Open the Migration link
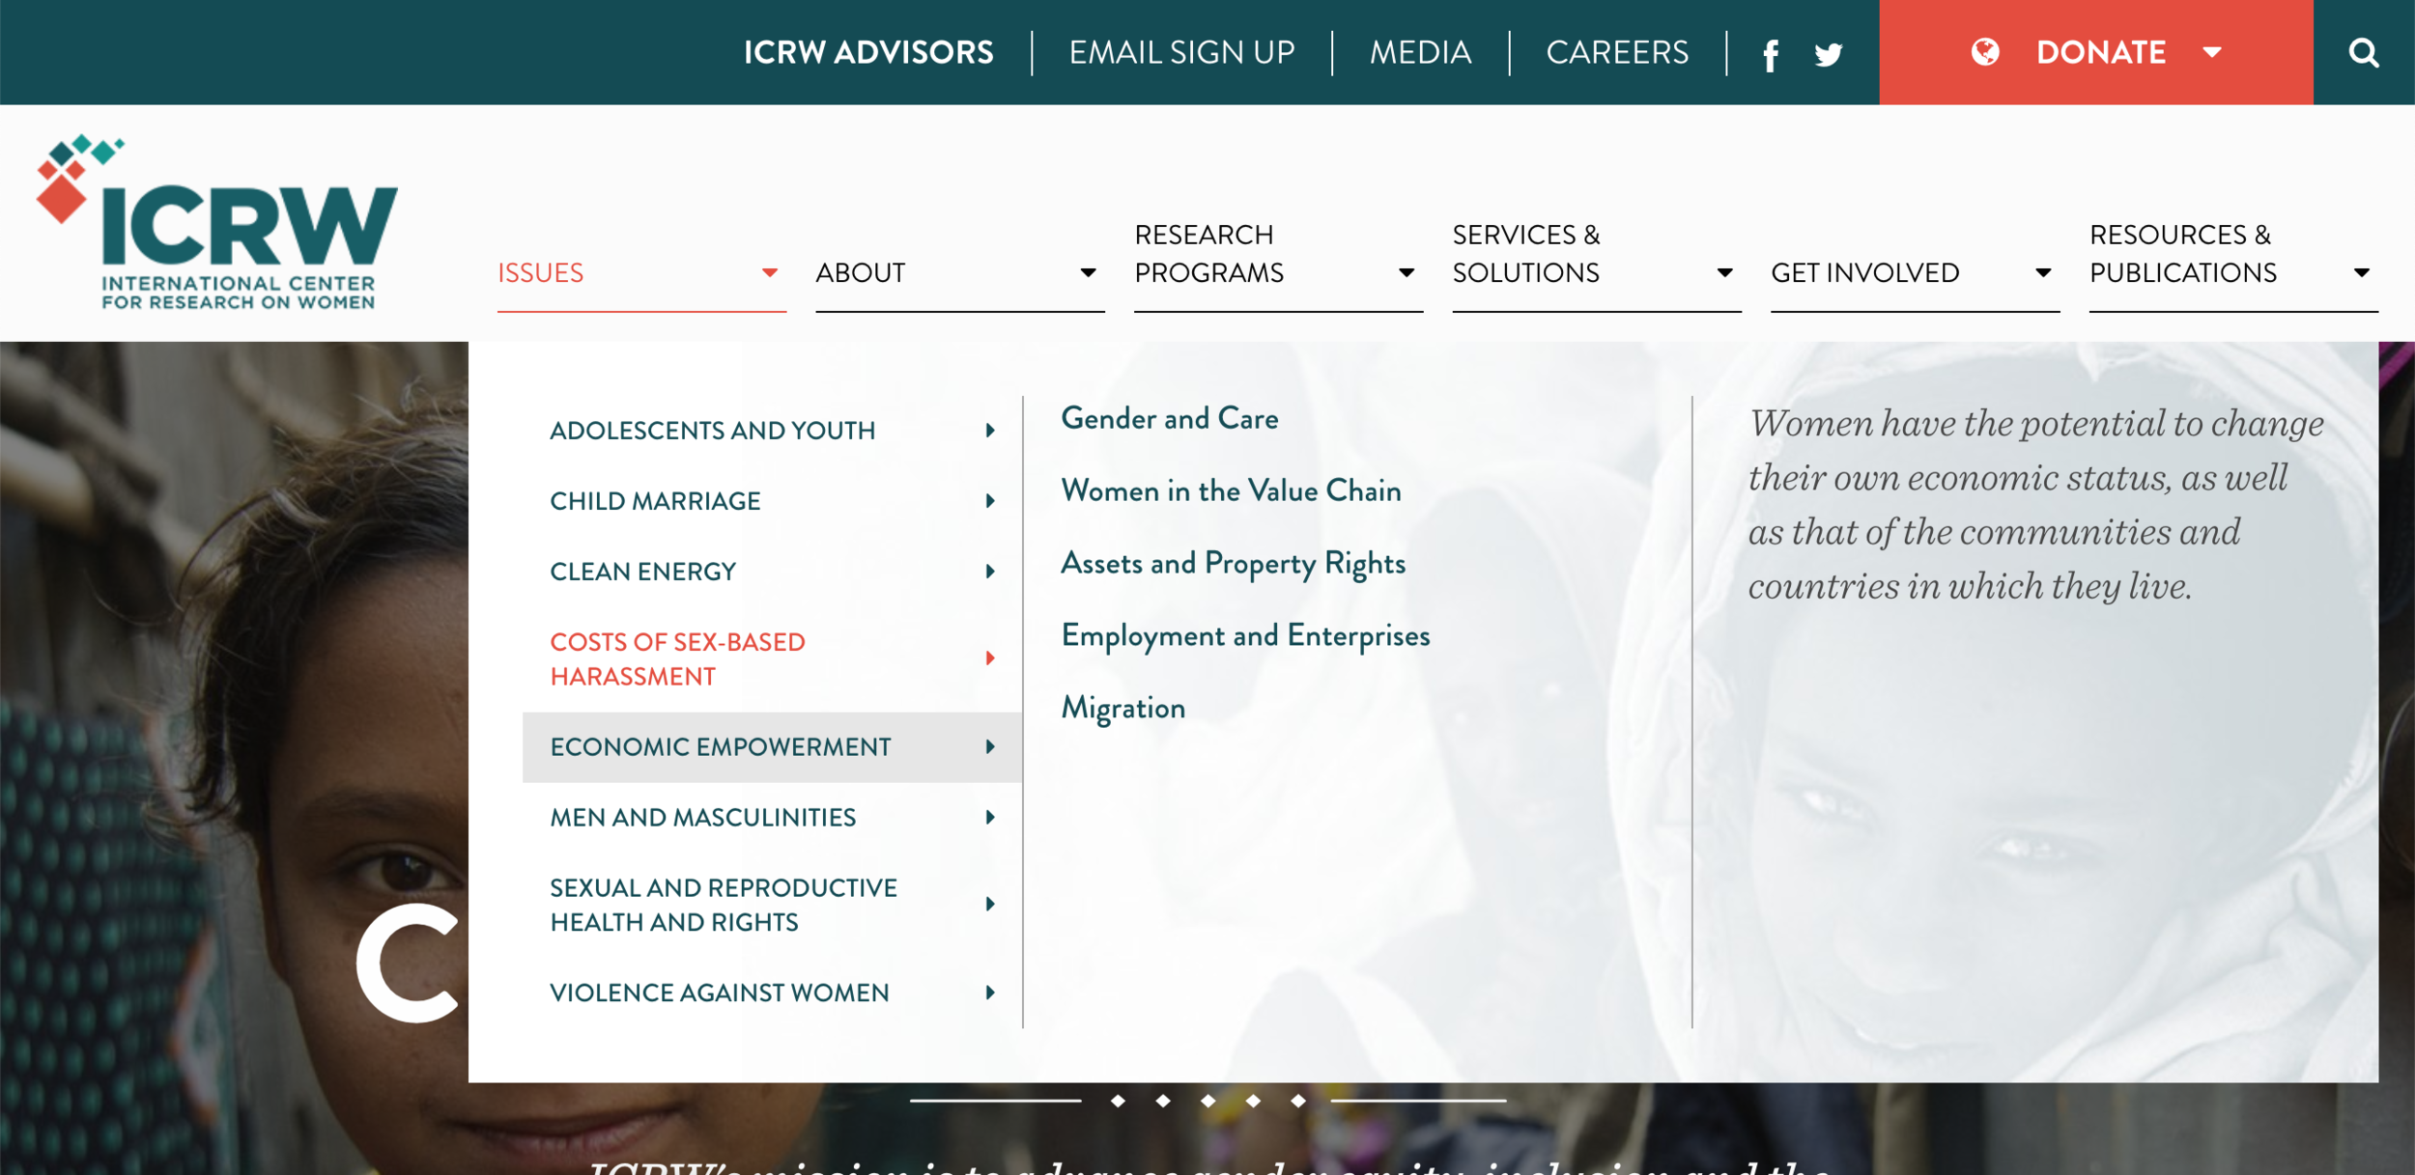The image size is (2415, 1175). 1123,709
